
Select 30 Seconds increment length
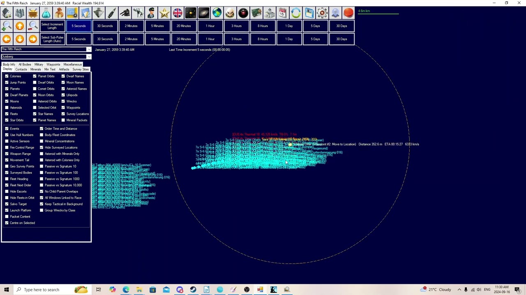pyautogui.click(x=105, y=26)
